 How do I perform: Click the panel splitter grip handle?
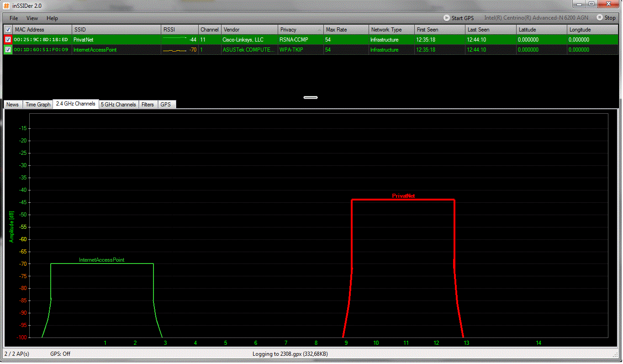pos(311,97)
